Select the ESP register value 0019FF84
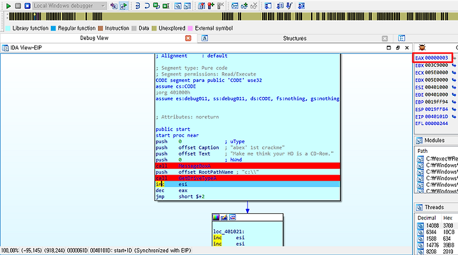This screenshot has width=458, height=255. click(436, 109)
